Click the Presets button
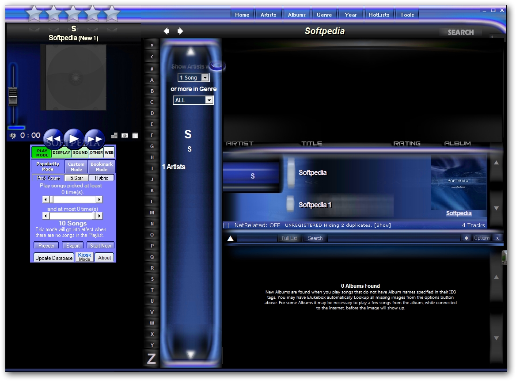Viewport: 516px width, 381px height. 46,246
